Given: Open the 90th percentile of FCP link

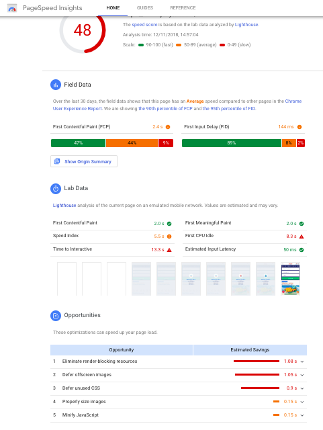Looking at the screenshot, I should coord(165,109).
